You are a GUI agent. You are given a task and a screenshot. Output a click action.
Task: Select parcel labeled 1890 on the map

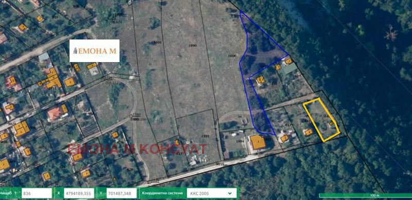pos(193,46)
